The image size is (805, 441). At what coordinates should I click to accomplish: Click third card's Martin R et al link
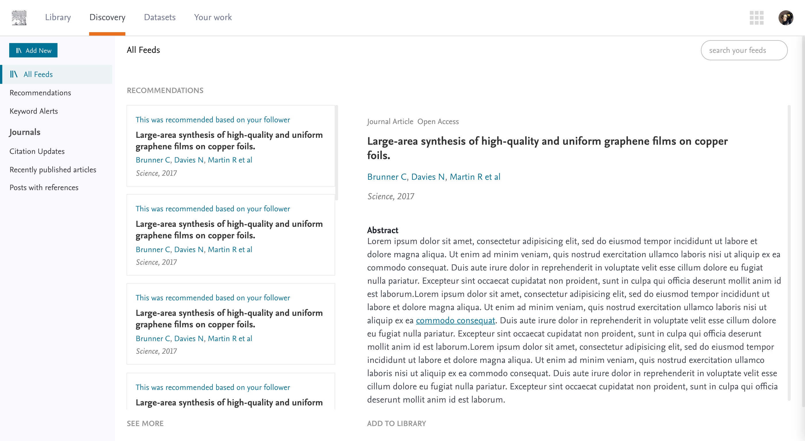230,339
